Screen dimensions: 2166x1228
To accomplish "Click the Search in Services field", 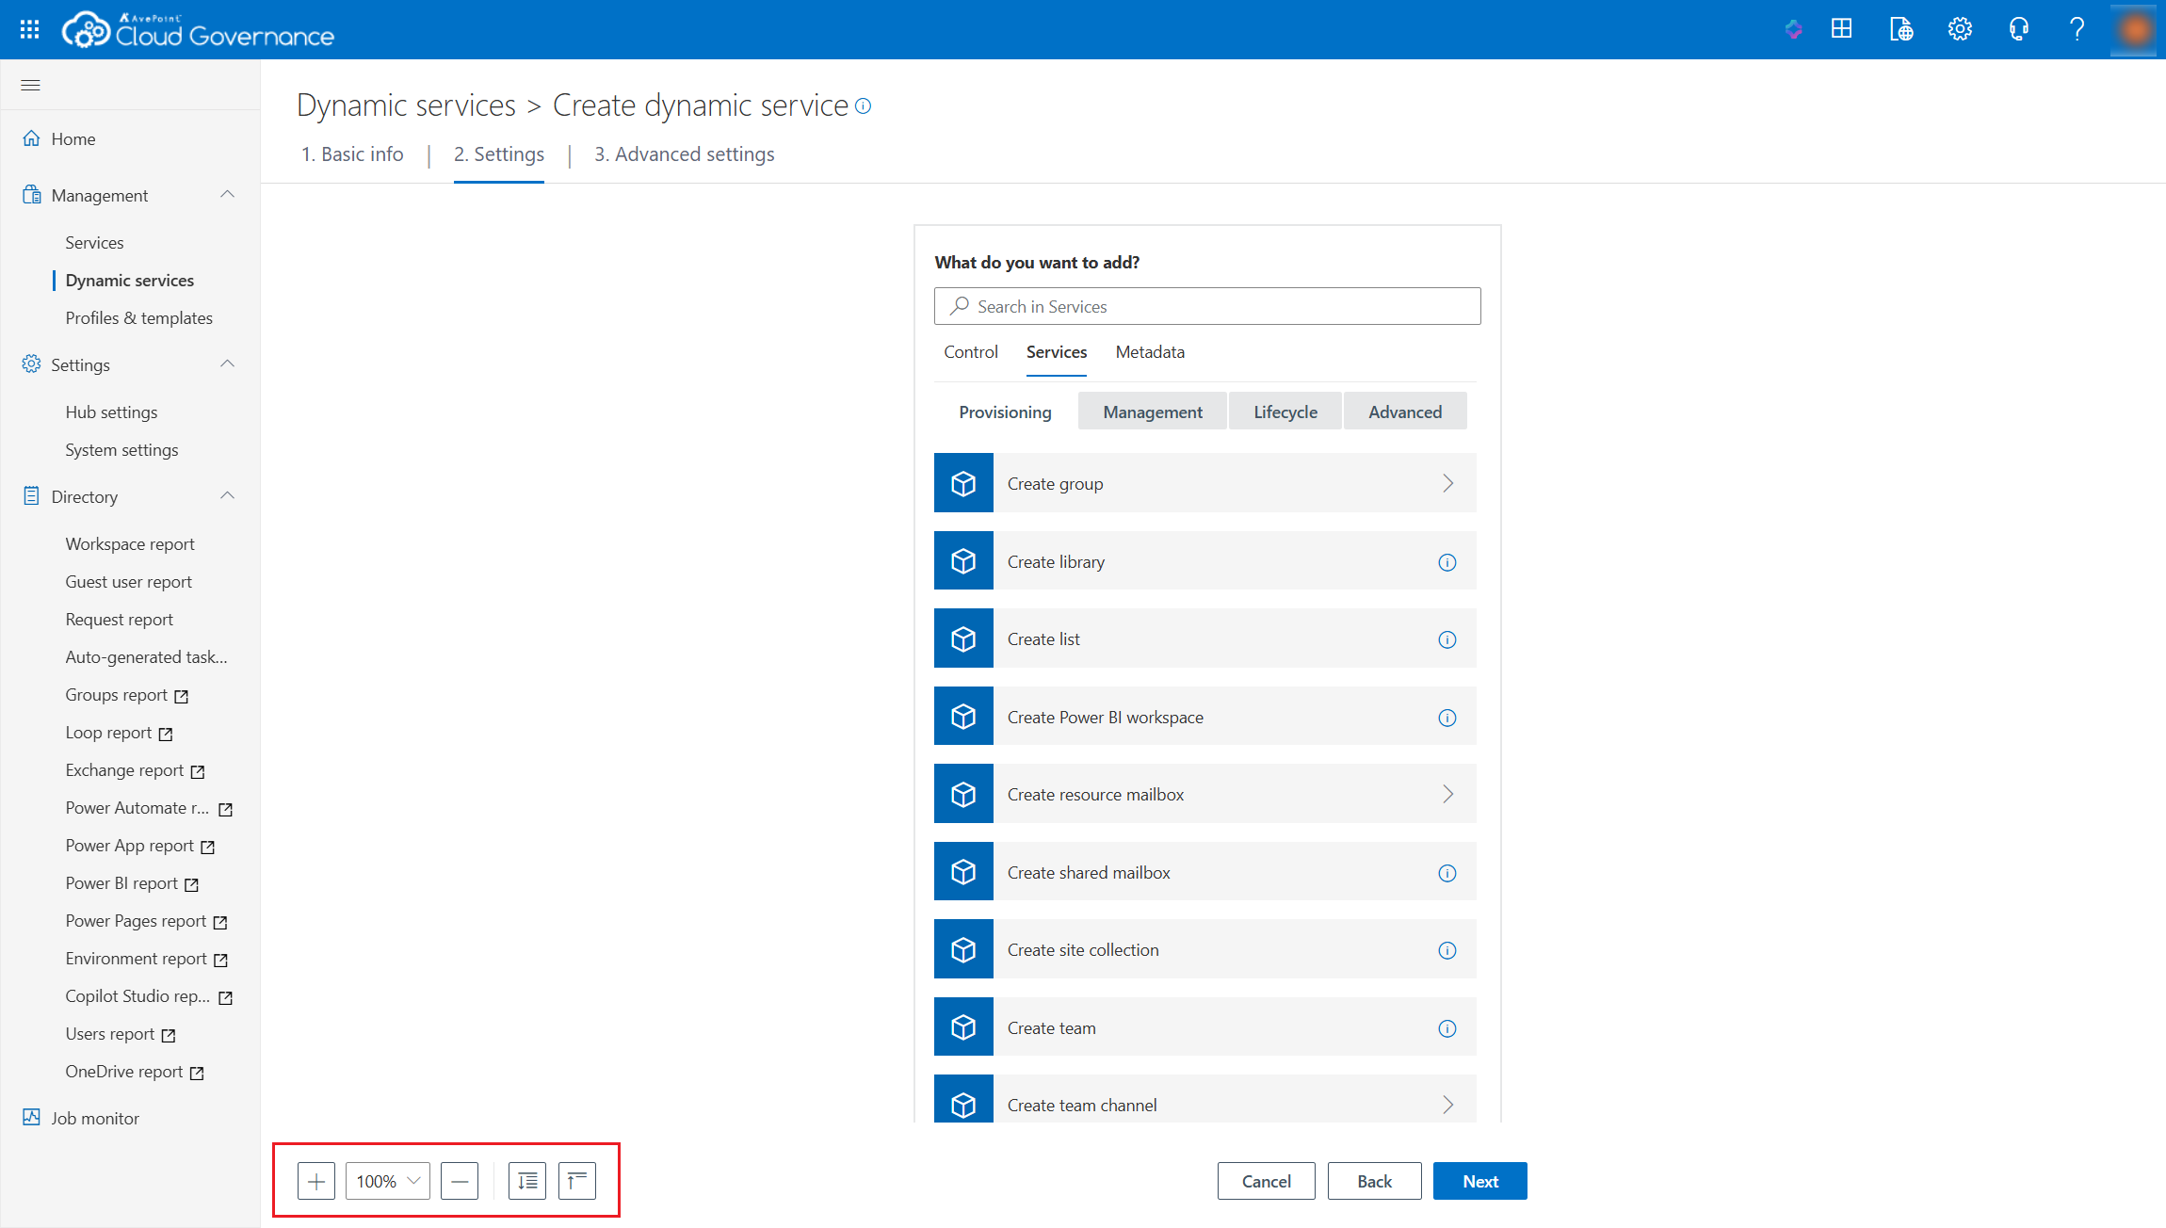I will click(x=1207, y=306).
